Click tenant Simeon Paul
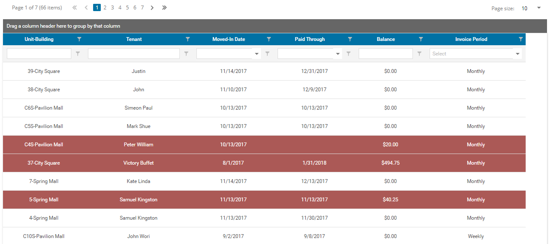This screenshot has width=550, height=244. pos(139,108)
